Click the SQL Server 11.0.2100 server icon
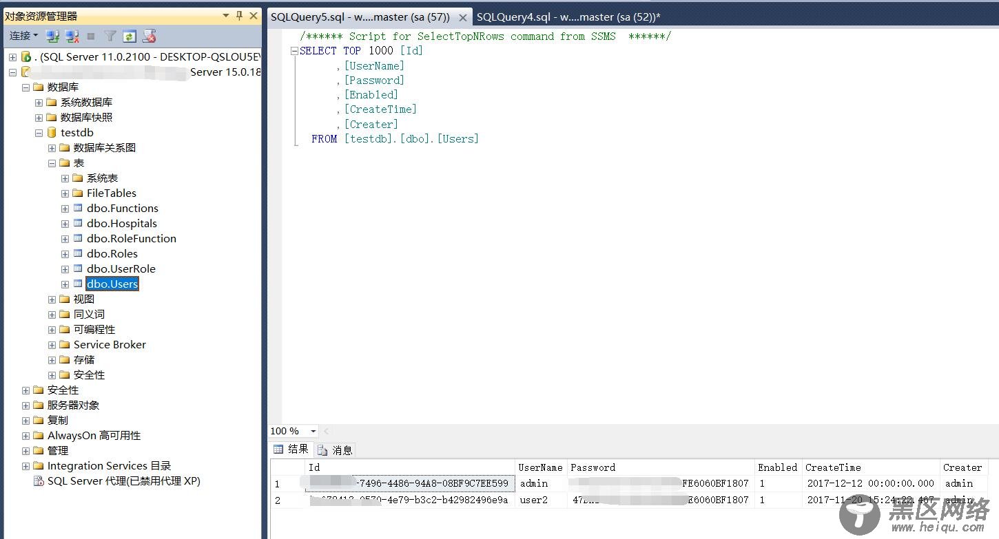The height and width of the screenshot is (539, 999). 26,56
